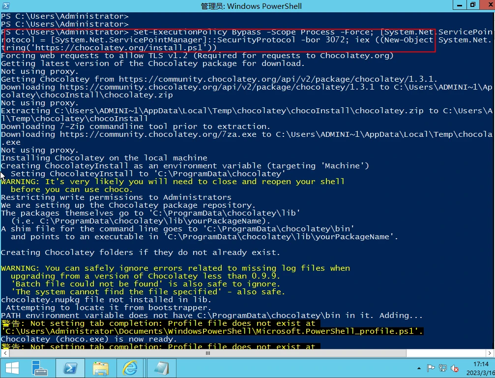Open the Windows Start button
495x378 pixels.
pos(12,368)
